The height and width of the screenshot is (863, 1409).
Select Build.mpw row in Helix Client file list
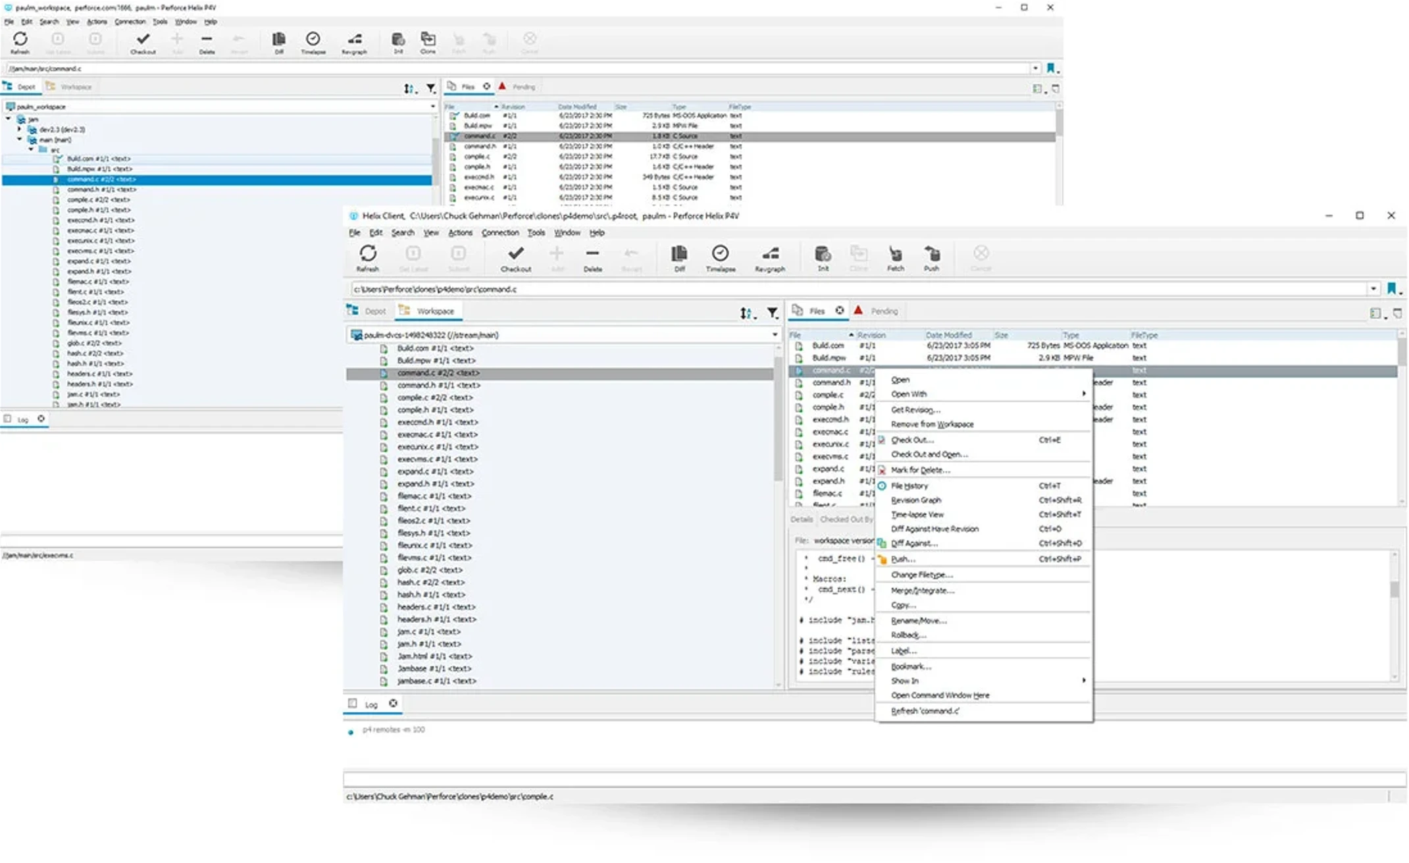1092,358
